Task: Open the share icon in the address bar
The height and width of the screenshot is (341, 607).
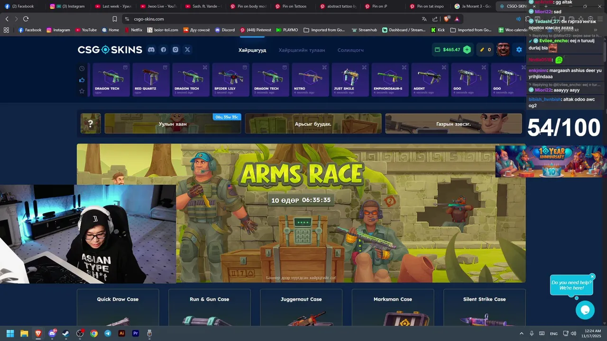Action: pyautogui.click(x=435, y=19)
